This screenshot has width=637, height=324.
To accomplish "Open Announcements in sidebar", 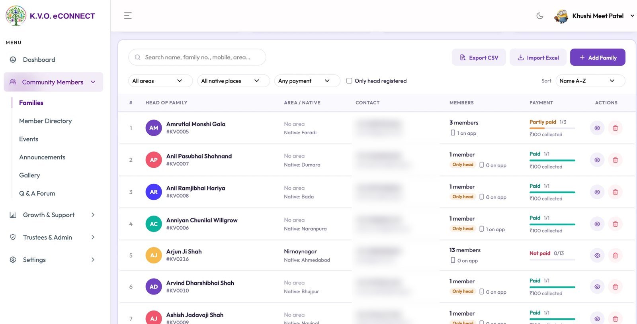I will tap(42, 157).
